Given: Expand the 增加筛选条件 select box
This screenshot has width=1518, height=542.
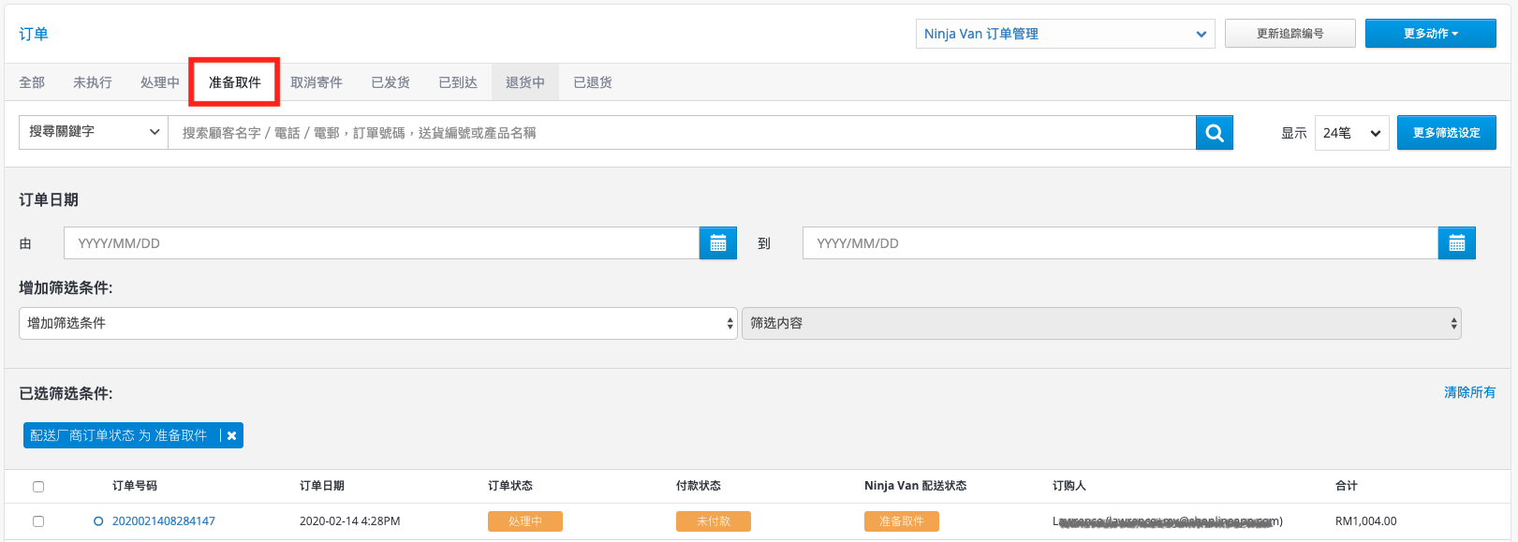Looking at the screenshot, I should (378, 323).
